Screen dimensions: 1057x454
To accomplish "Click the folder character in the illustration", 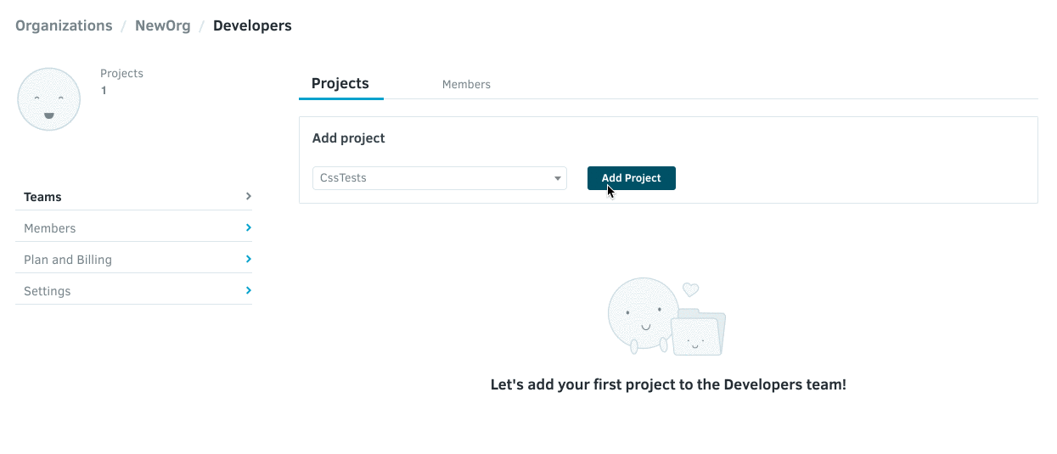I will point(698,334).
